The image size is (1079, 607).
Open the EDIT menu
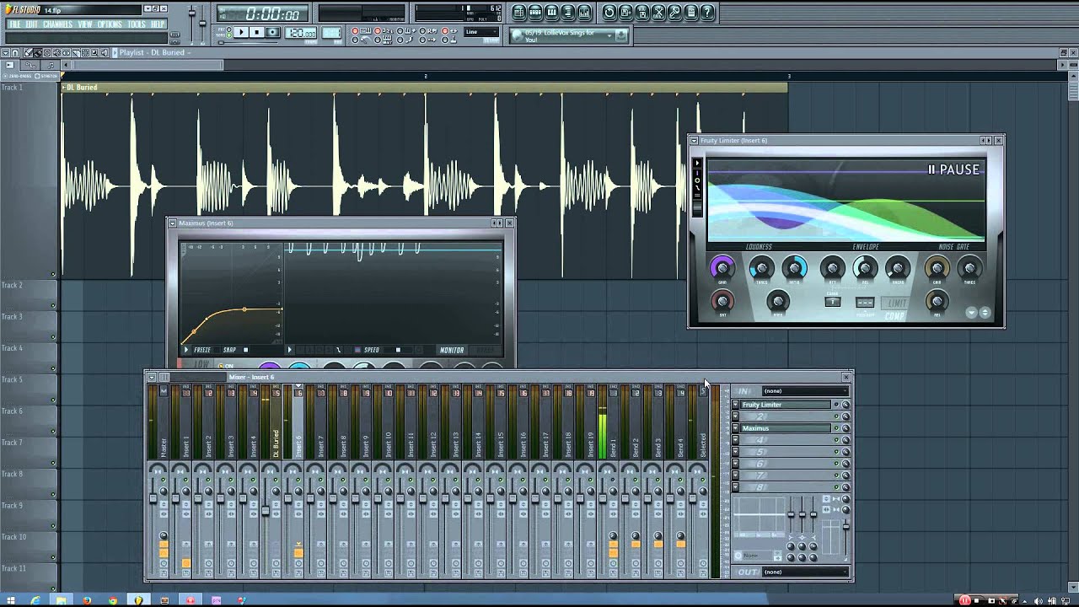(31, 24)
